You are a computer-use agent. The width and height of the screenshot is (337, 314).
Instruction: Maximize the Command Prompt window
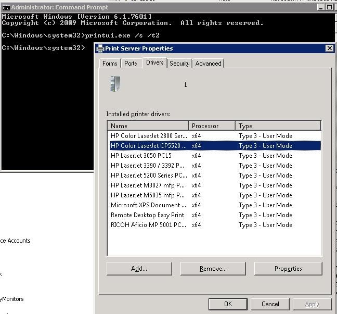pyautogui.click(x=329, y=7)
